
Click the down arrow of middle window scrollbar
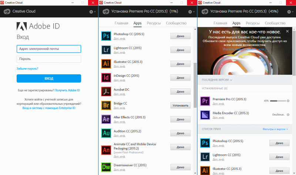point(195,173)
